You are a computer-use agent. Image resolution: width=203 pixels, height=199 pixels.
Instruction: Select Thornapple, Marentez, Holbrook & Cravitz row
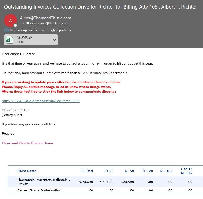43,182
